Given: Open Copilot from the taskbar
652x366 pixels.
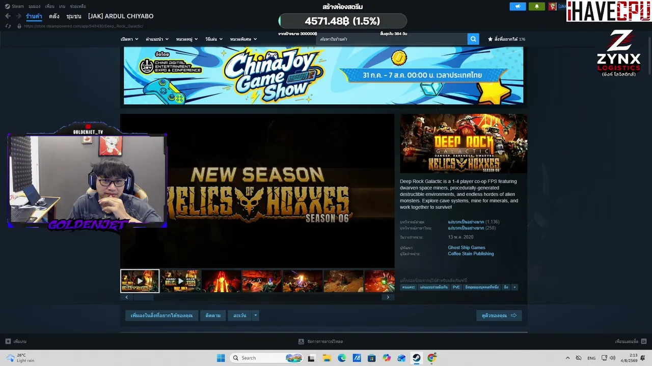Looking at the screenshot, I should (x=387, y=358).
